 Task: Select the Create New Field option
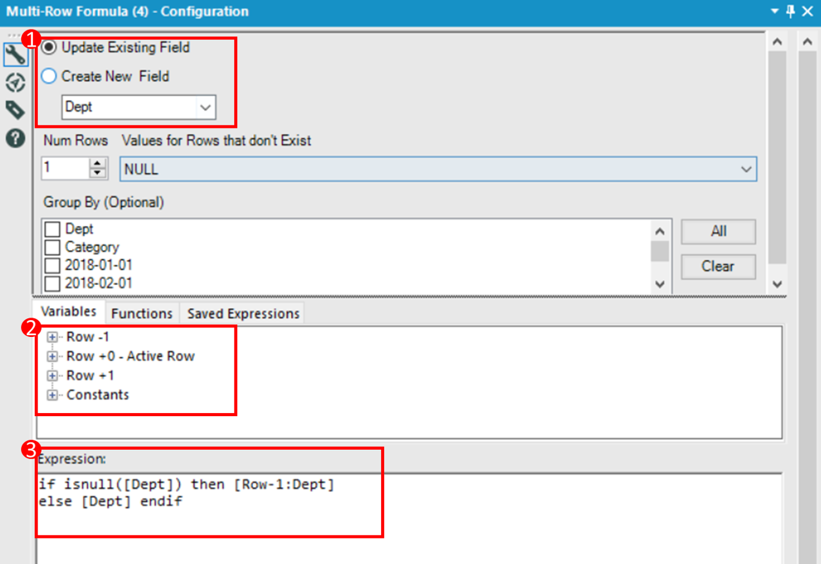[x=105, y=76]
